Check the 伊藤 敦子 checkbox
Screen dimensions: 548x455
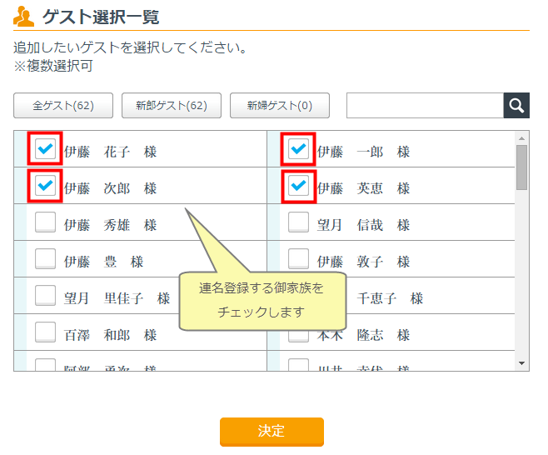coord(298,260)
